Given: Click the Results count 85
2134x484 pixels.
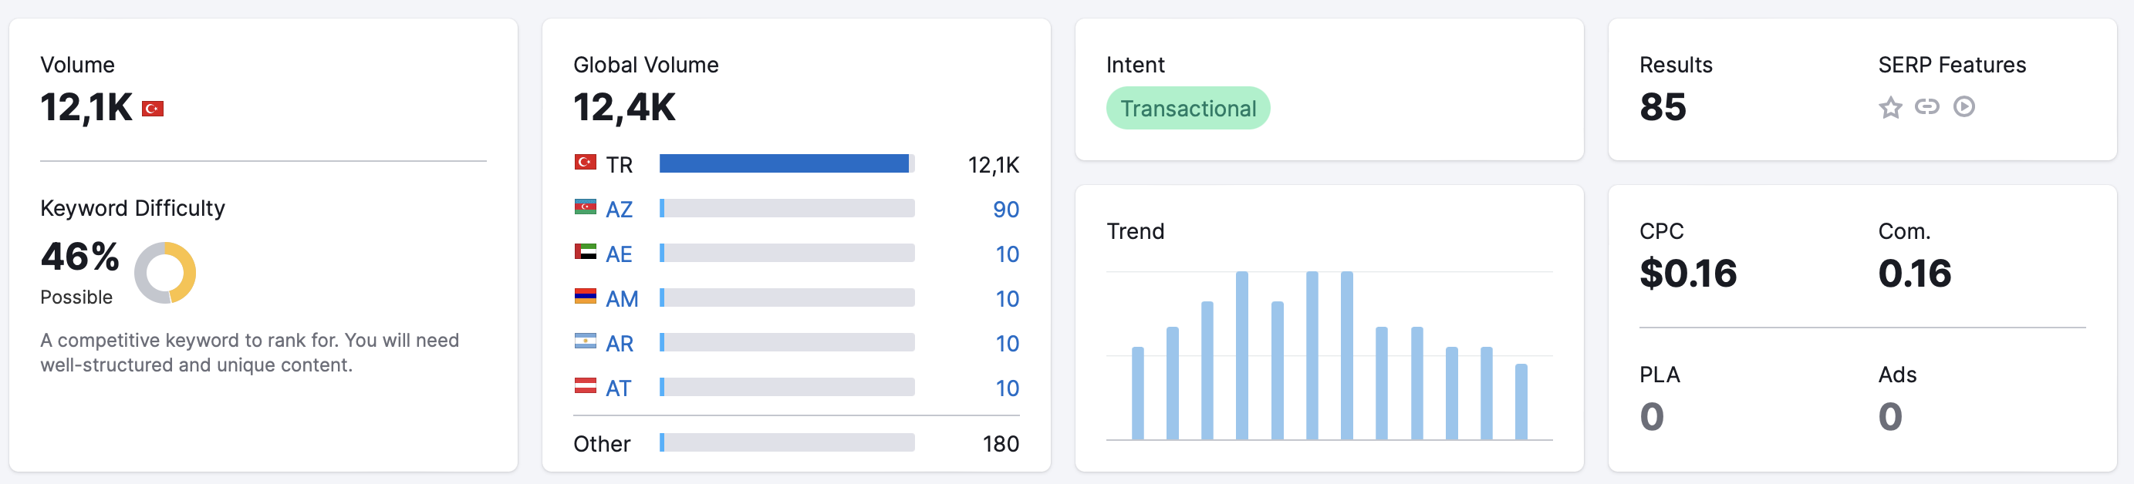Looking at the screenshot, I should click(1663, 108).
